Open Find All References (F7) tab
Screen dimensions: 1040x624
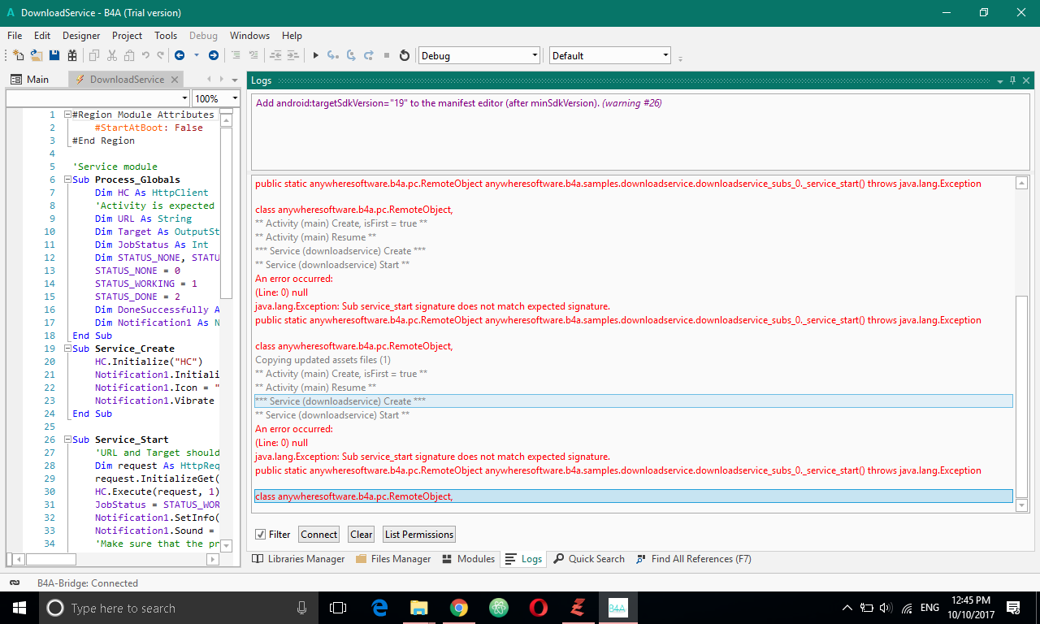695,559
